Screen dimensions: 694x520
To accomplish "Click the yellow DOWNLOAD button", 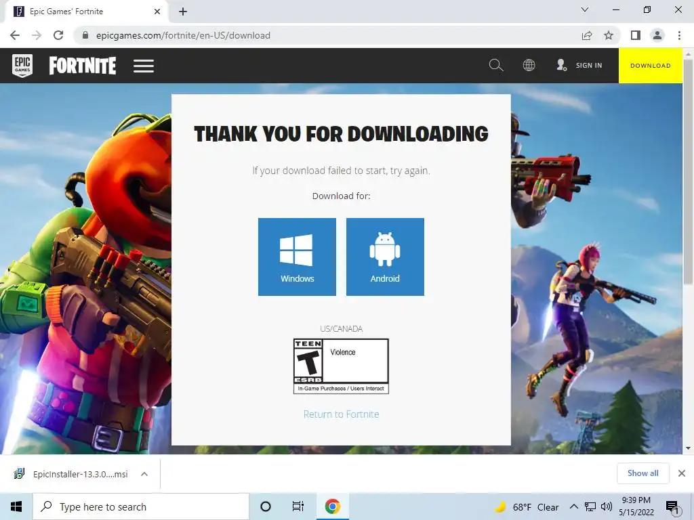I will pos(650,66).
